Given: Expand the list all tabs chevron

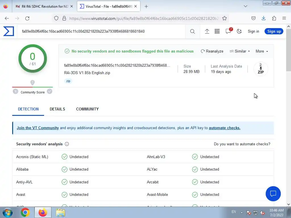Looking at the screenshot, I should tap(246, 6).
